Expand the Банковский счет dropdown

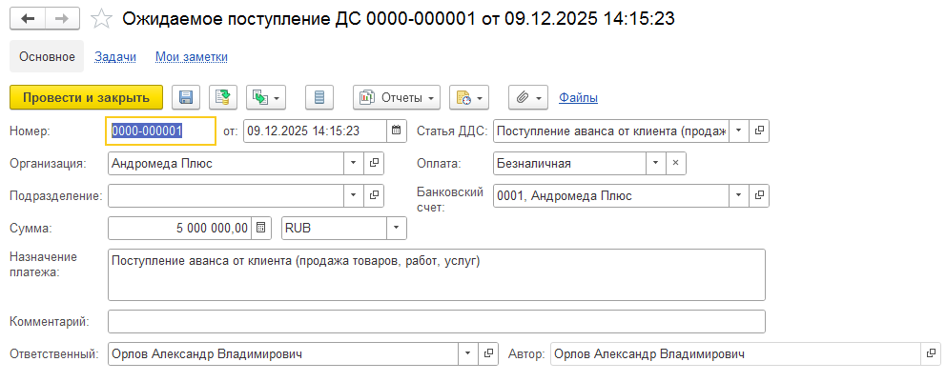738,195
